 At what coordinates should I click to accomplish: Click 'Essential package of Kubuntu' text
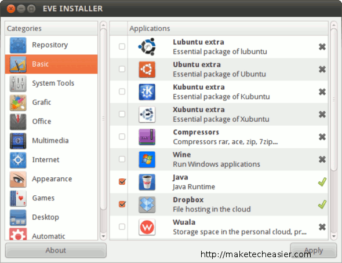tap(221, 97)
